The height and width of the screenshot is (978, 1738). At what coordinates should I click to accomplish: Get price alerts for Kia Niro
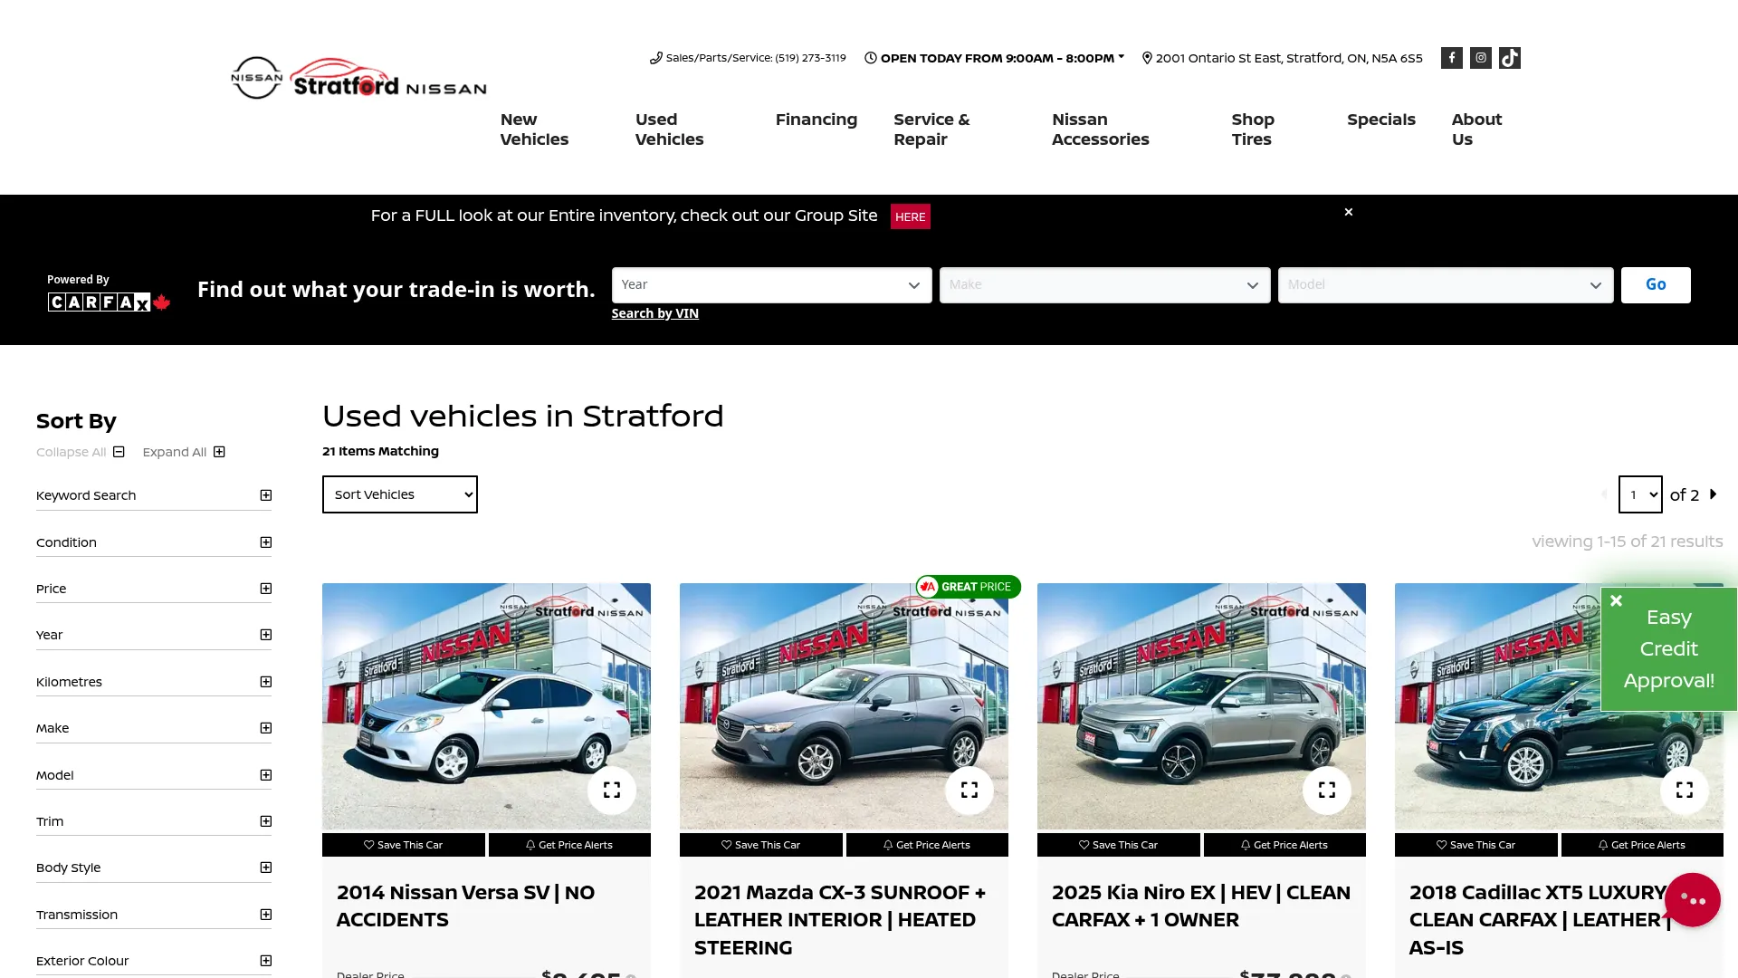1284,845
